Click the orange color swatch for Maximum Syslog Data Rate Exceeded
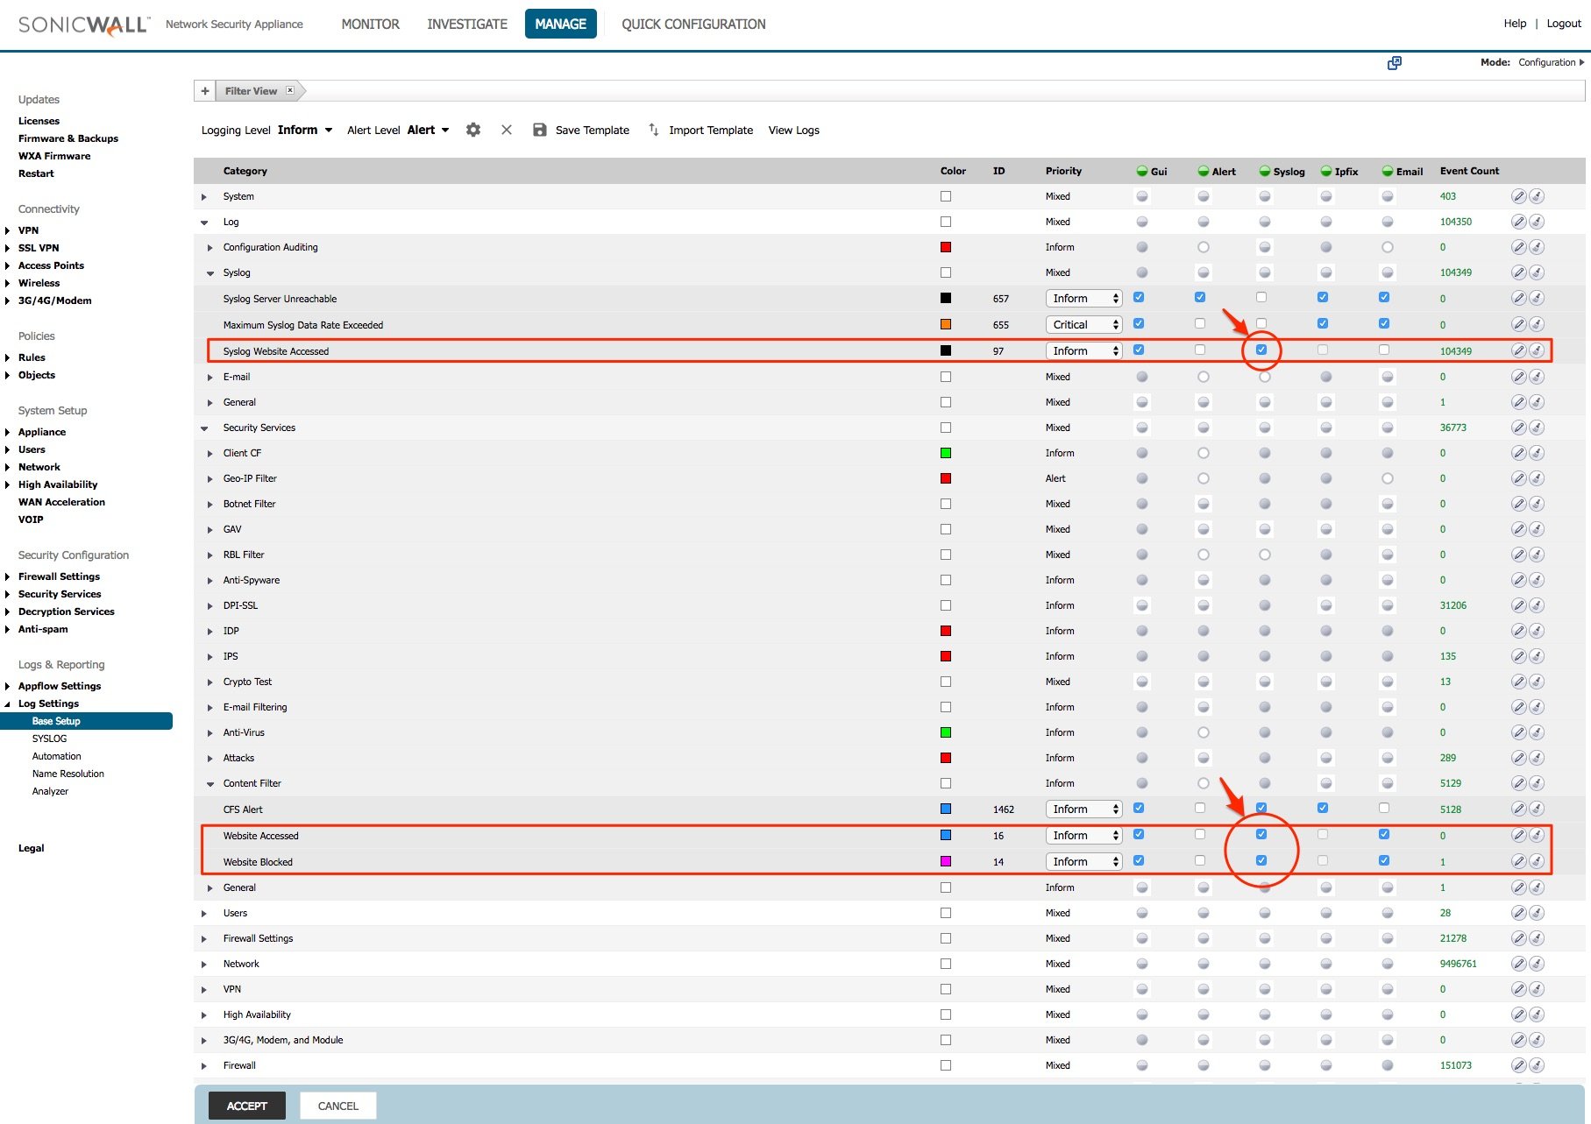 (946, 324)
